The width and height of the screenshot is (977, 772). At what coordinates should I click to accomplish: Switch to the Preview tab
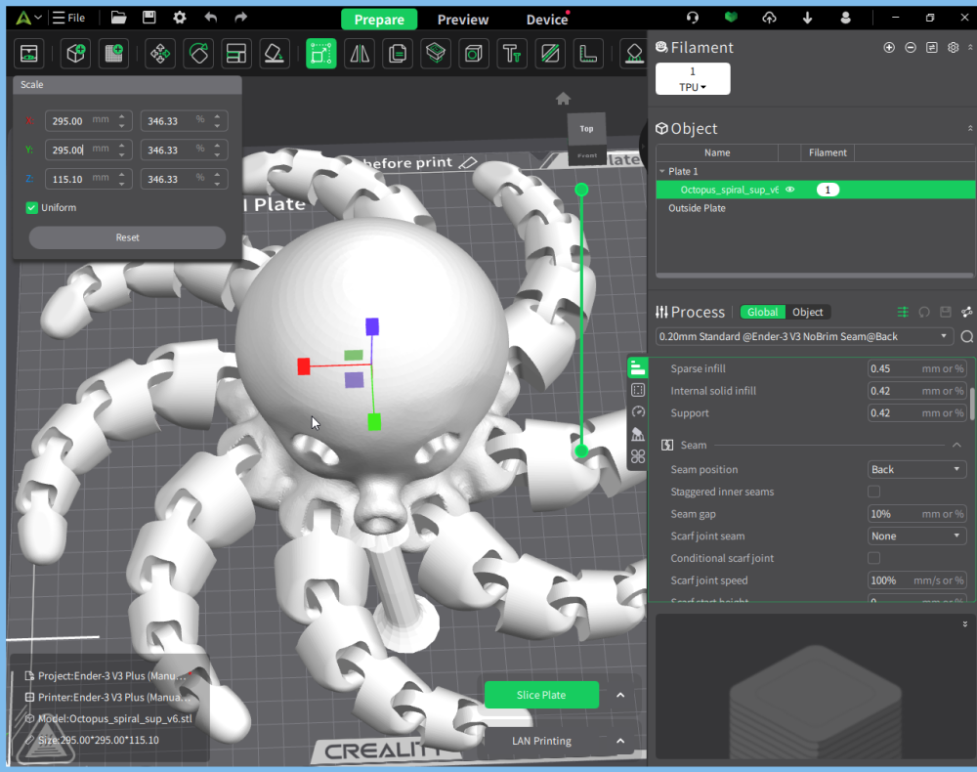click(x=463, y=20)
